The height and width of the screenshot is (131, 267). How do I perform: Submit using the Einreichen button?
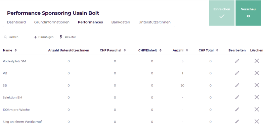coord(222,13)
